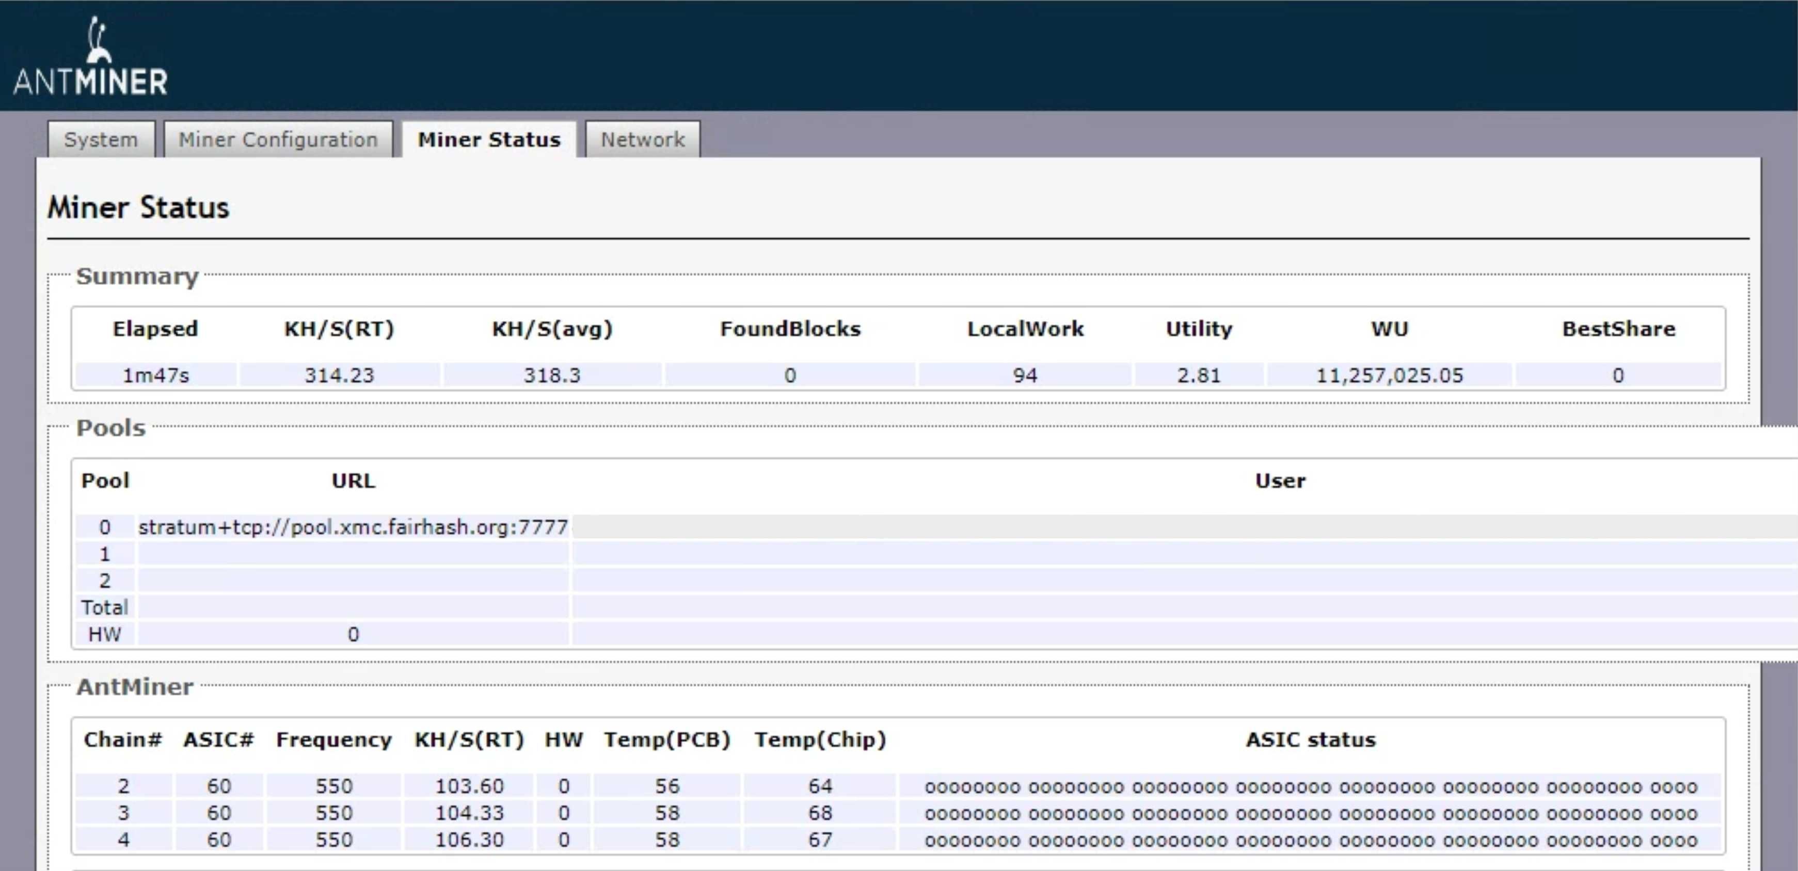Screen dimensions: 1798x871
Task: Click the ASIC status string for chain 3
Action: [1311, 814]
